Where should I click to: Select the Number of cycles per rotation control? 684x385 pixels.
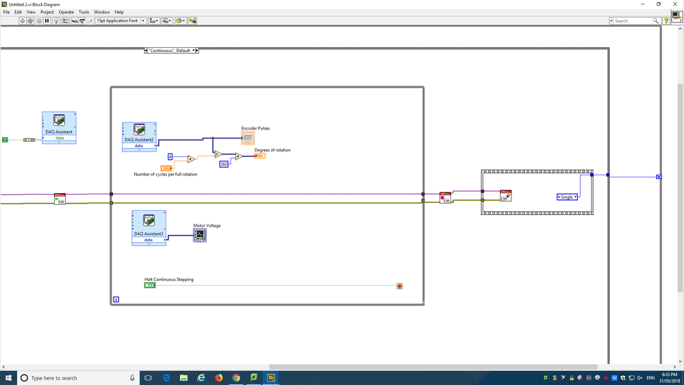click(x=166, y=168)
